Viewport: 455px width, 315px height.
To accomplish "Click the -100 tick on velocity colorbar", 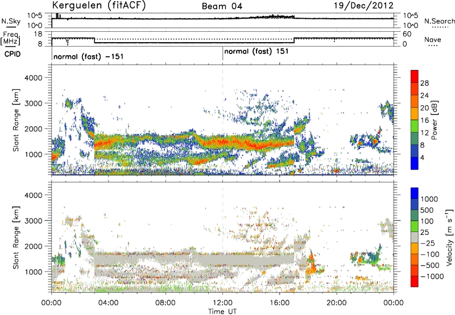I will (430, 254).
